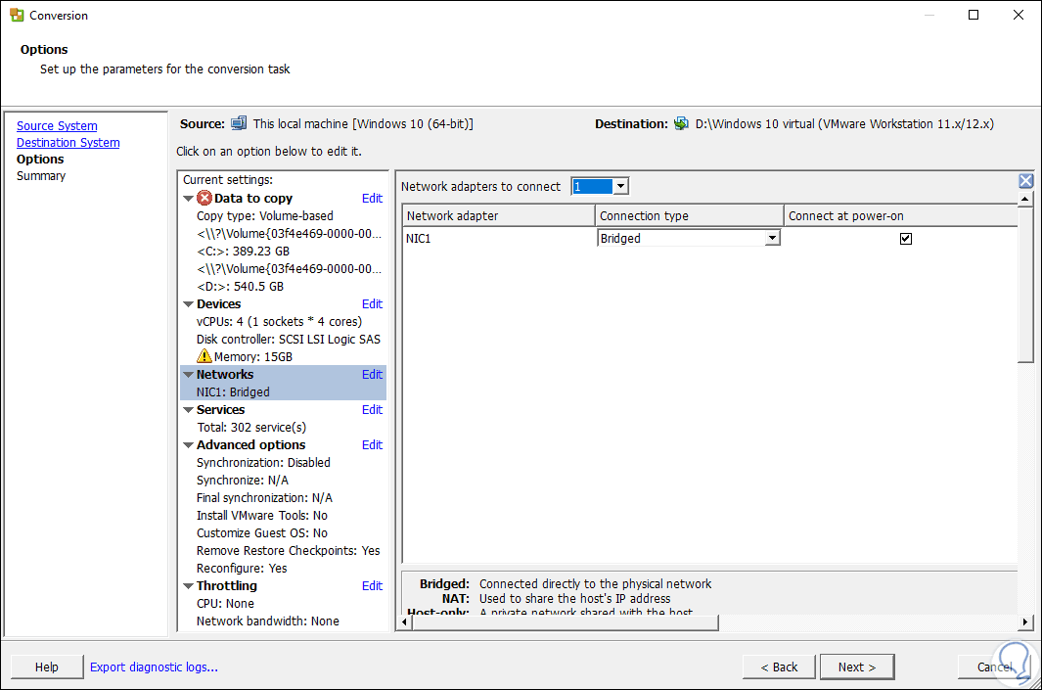The height and width of the screenshot is (690, 1042).
Task: Select 'Copy type: Volume-based' entry
Action: (265, 216)
